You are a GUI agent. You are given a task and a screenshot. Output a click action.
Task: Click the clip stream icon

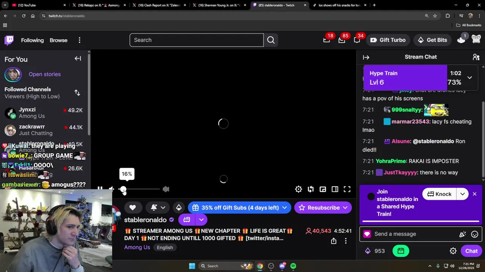tap(311, 189)
